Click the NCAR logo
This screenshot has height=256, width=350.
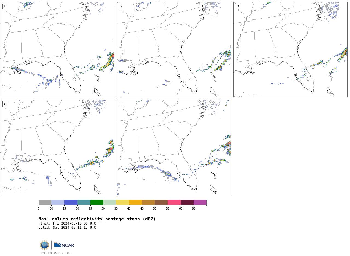click(64, 245)
